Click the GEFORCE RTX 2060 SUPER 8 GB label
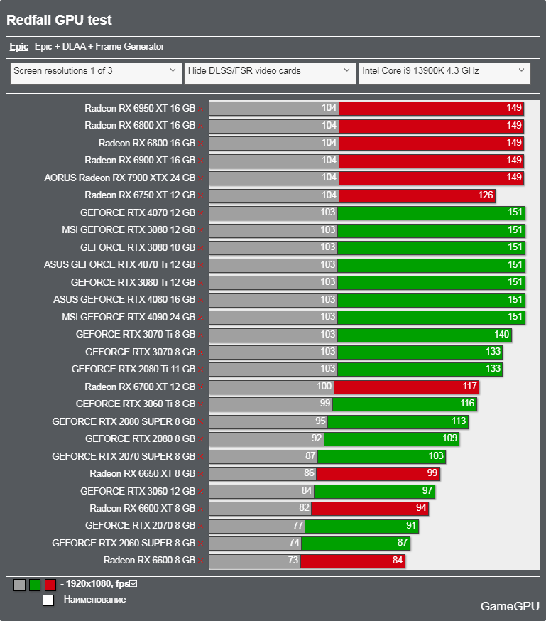The width and height of the screenshot is (546, 621). [124, 543]
